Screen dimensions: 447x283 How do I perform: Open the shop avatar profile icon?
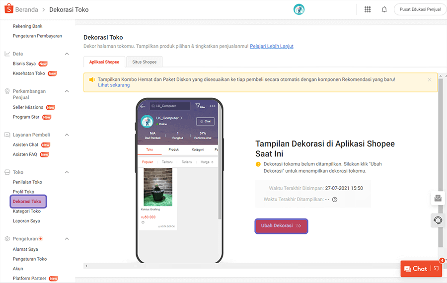299,9
